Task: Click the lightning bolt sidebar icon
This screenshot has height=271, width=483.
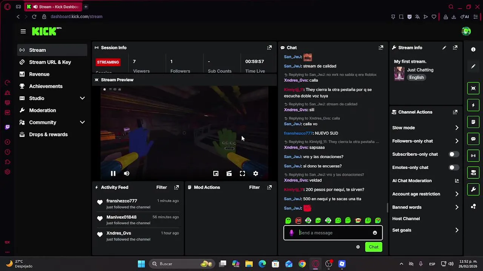Action: (473, 105)
